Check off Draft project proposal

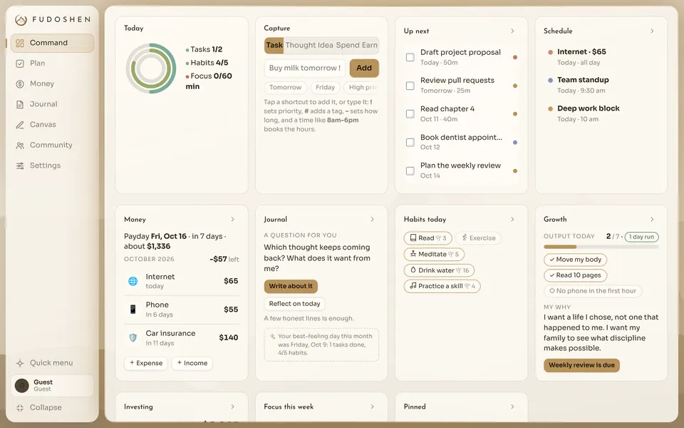pyautogui.click(x=410, y=57)
